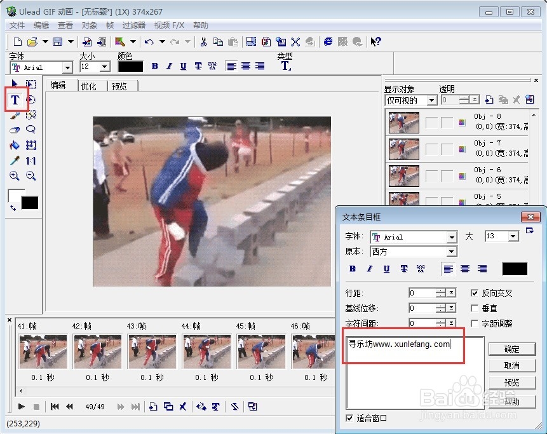Open the 过滤器 menu
This screenshot has width=547, height=434.
click(134, 25)
